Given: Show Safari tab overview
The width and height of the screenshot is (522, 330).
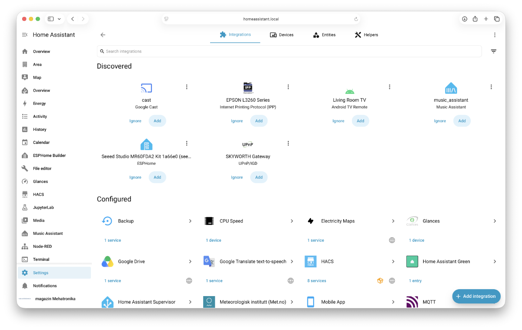Looking at the screenshot, I should point(497,19).
